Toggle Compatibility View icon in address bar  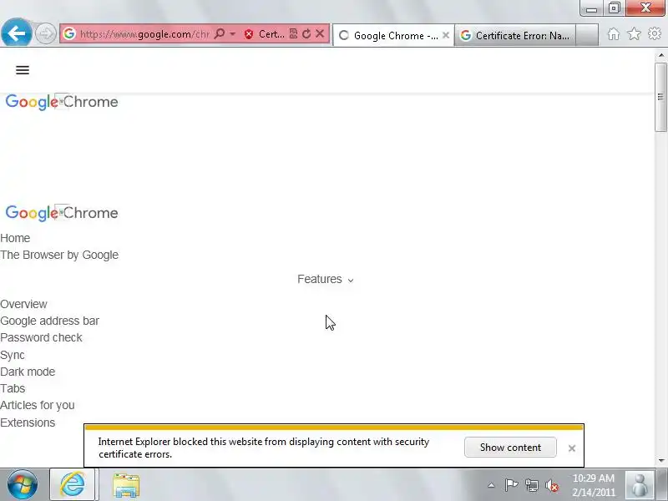pos(293,33)
